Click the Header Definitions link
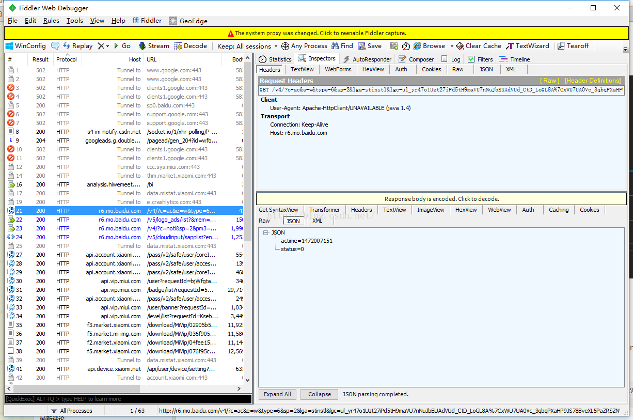Screen dimensions: 633x420 click(592, 81)
